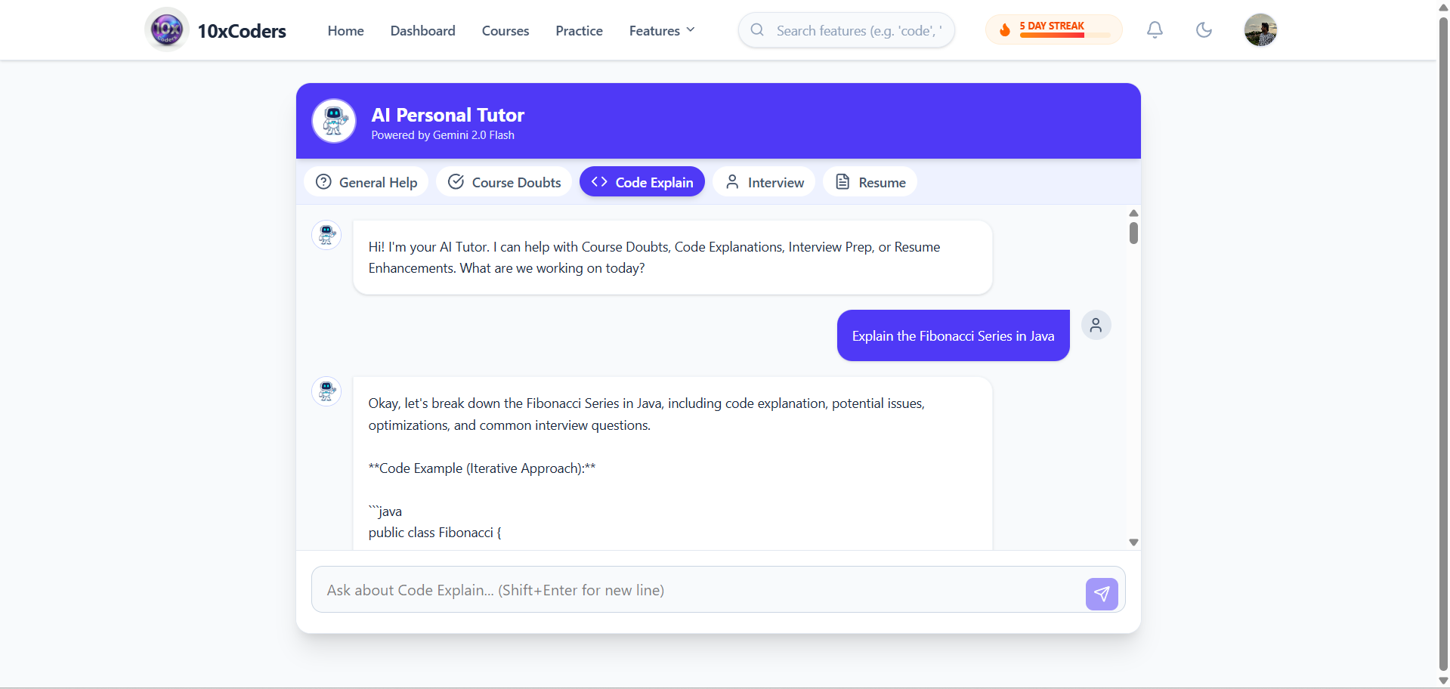Image resolution: width=1450 pixels, height=689 pixels.
Task: Click the AI Tutor robot avatar in header
Action: tap(334, 121)
